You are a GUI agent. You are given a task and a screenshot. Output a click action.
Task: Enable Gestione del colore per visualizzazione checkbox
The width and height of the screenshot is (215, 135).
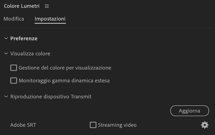(14, 68)
